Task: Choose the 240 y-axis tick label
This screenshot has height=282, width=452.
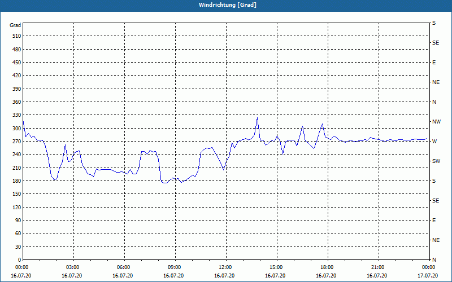Action: pyautogui.click(x=17, y=155)
